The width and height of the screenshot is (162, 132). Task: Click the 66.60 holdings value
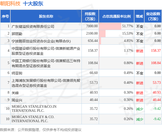[x=94, y=73]
